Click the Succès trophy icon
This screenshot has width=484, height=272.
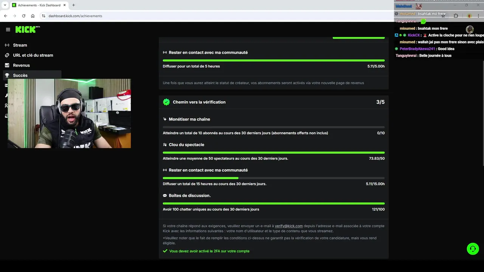7,75
